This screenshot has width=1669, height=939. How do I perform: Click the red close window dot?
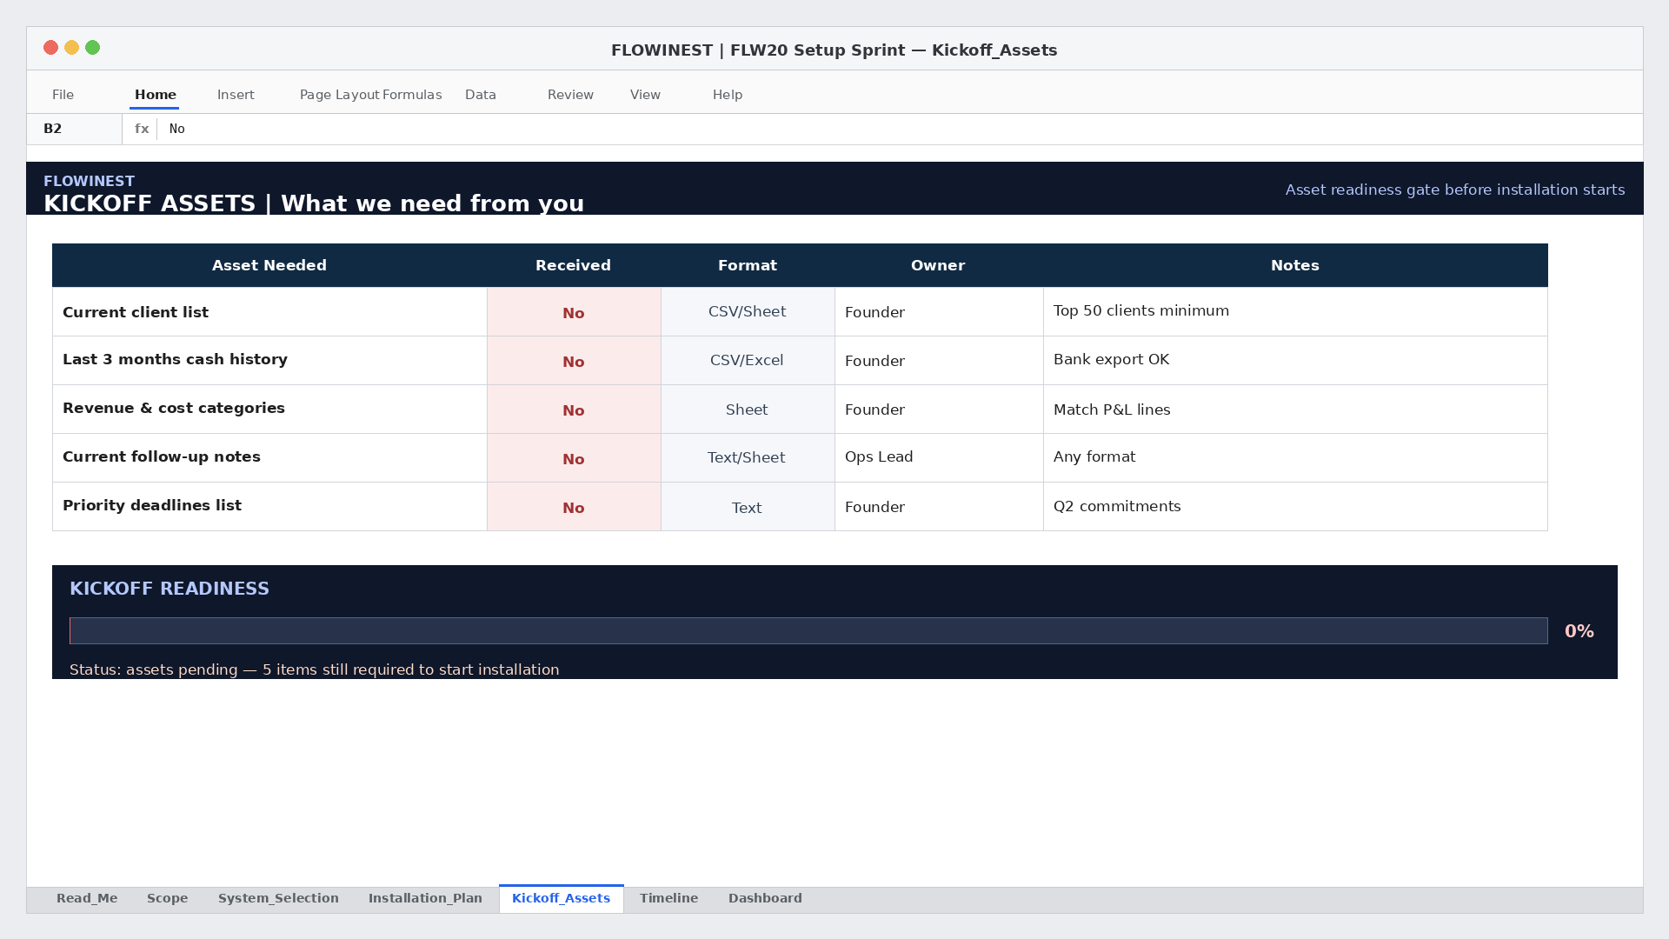[51, 48]
